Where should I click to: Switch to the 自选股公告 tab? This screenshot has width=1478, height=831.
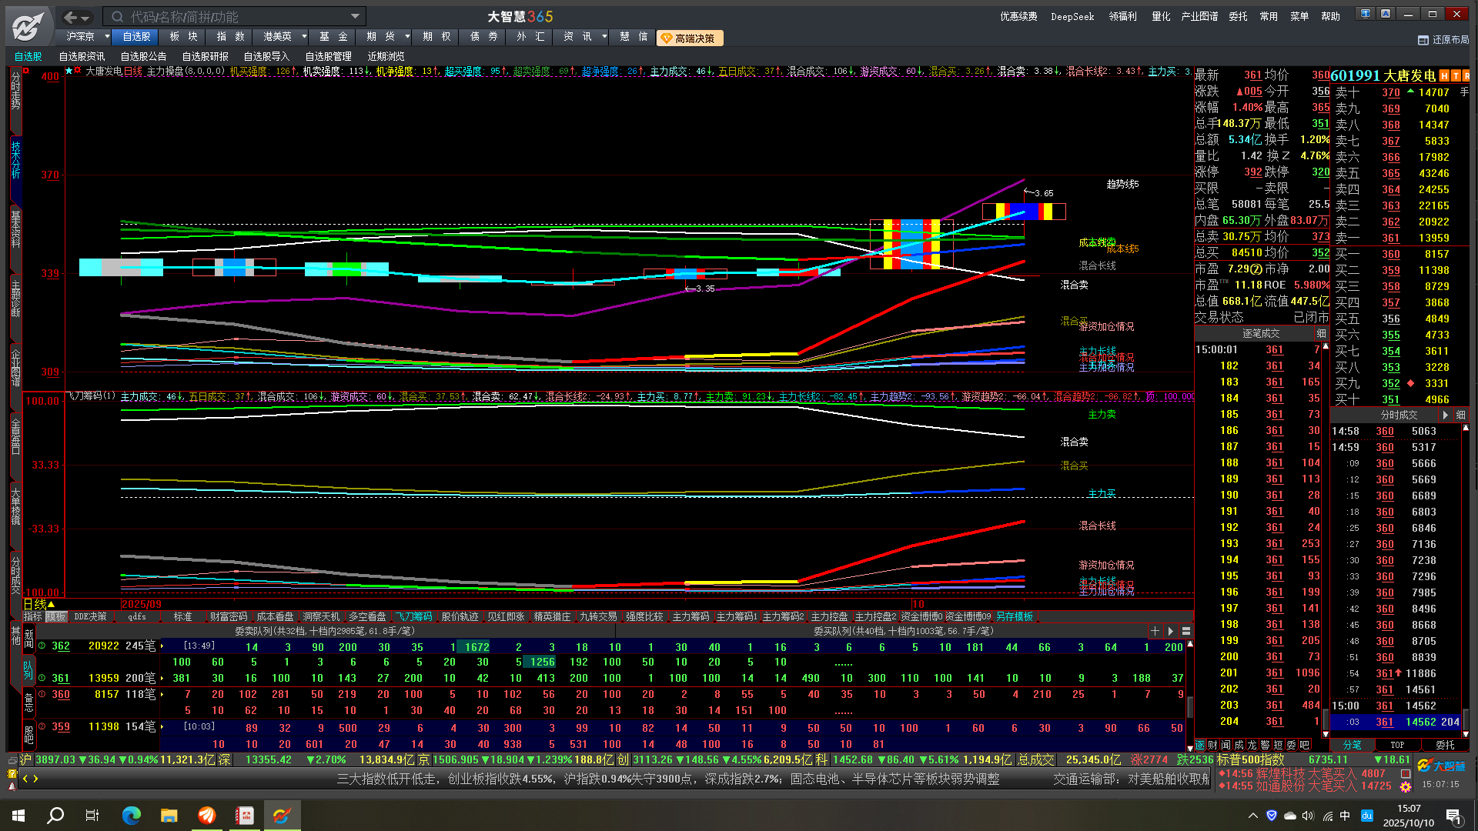point(143,56)
